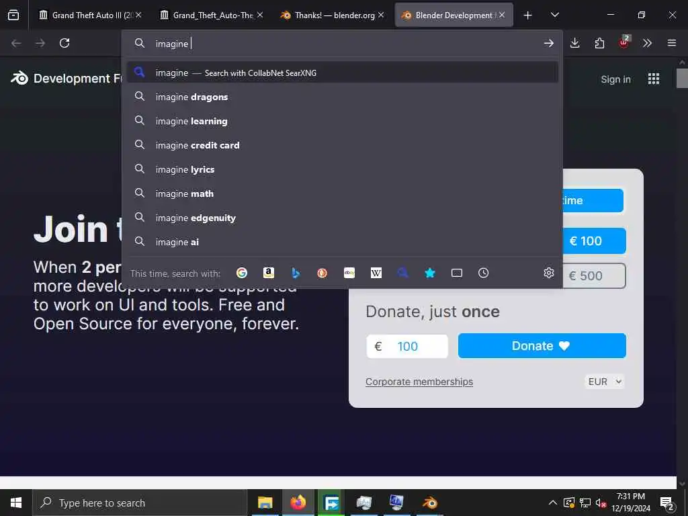
Task: Select the € 100 donation amount
Action: pos(594,241)
